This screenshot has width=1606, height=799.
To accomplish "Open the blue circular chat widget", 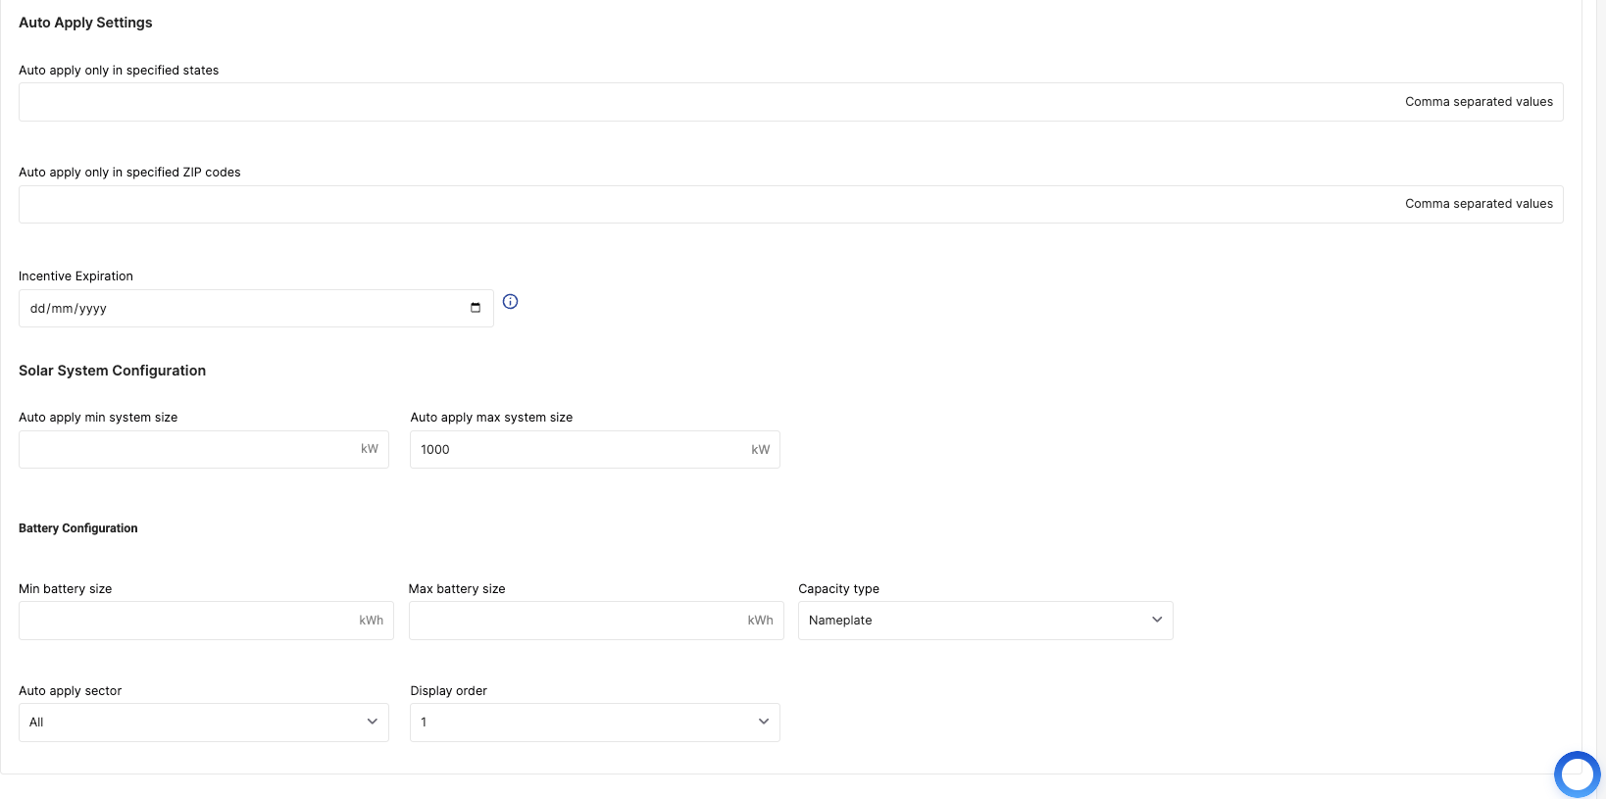I will coord(1578,774).
